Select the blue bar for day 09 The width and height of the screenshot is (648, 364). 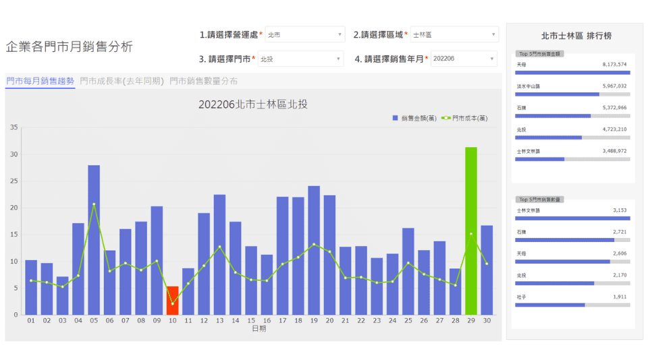(157, 261)
